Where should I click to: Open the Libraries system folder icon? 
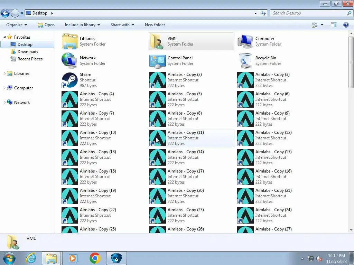[x=70, y=41]
